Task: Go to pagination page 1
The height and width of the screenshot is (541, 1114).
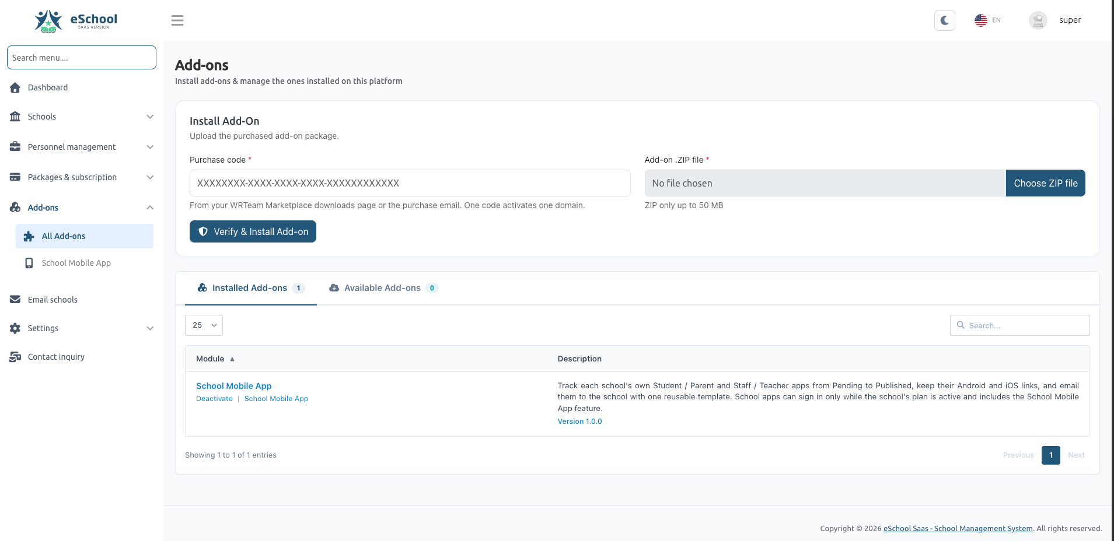Action: pos(1050,455)
